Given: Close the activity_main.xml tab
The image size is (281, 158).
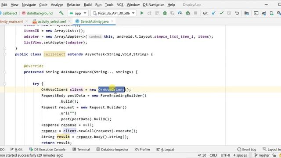Looking at the screenshot, I should [26, 22].
